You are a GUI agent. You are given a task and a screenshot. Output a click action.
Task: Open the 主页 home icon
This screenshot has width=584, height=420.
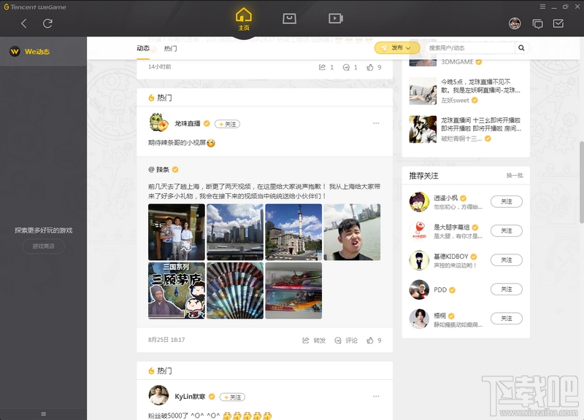[x=244, y=19]
